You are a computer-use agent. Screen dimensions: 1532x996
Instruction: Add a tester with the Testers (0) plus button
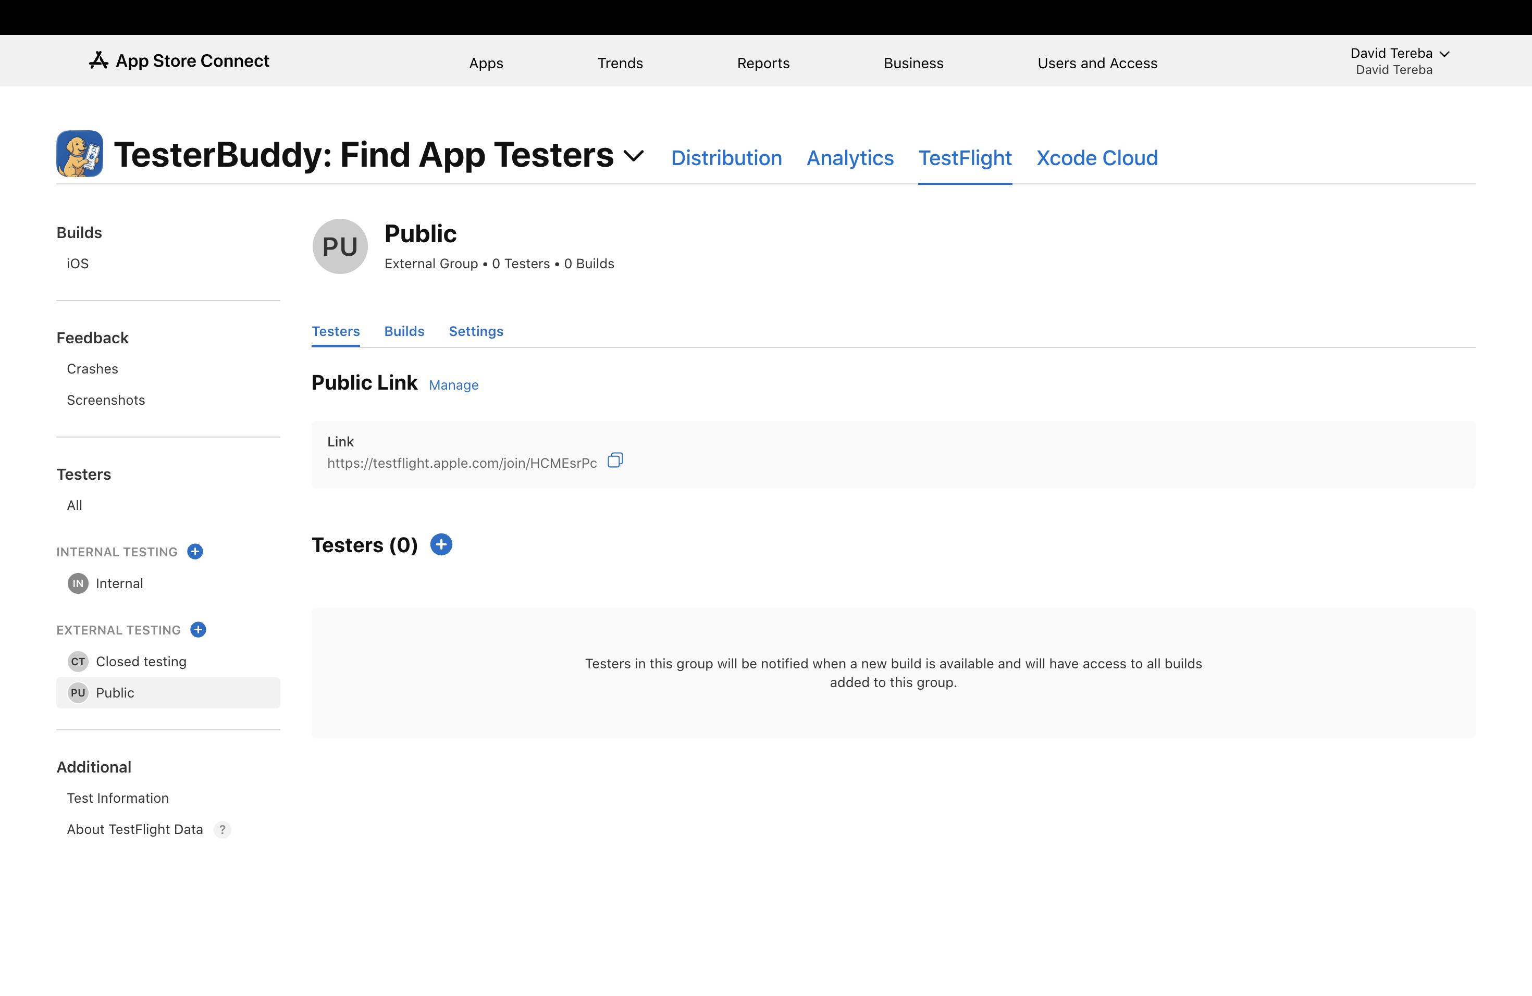tap(441, 544)
